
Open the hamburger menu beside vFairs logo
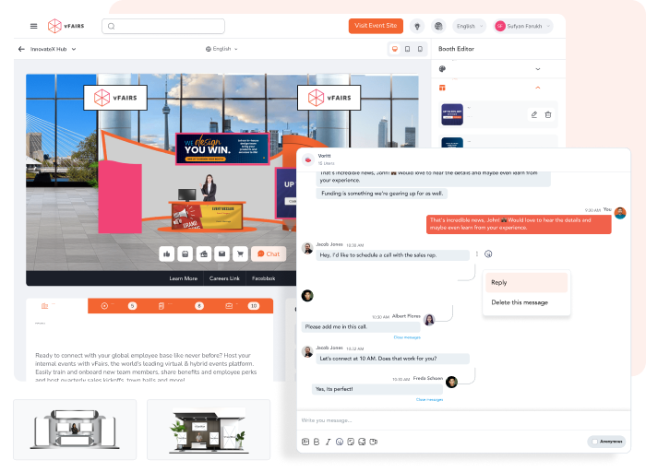pyautogui.click(x=34, y=26)
